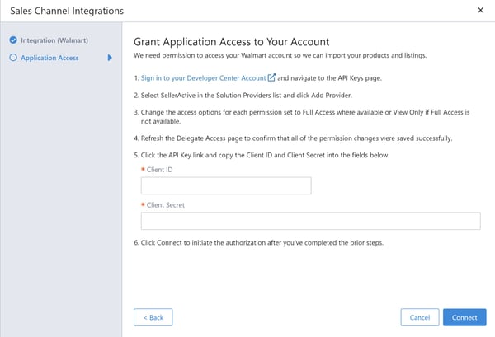Click the arrow indicator next to Application Access
Viewport: 495px width, 337px height.
[x=110, y=58]
